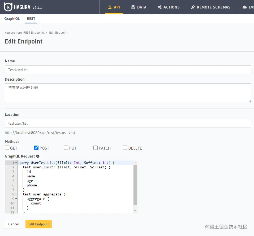
Task: Go to REST Endpoints breadcrumb link
Action: pos(34,33)
